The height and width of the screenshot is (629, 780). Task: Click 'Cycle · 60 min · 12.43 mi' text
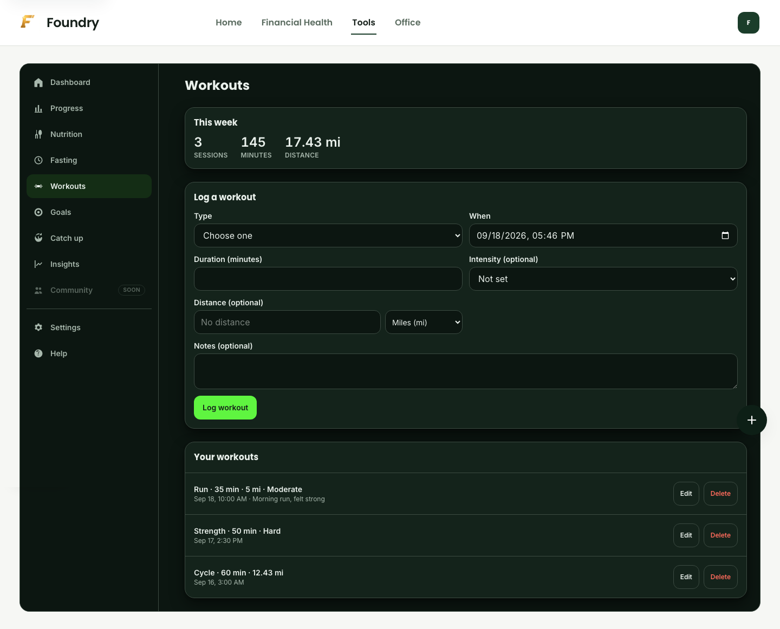(238, 573)
